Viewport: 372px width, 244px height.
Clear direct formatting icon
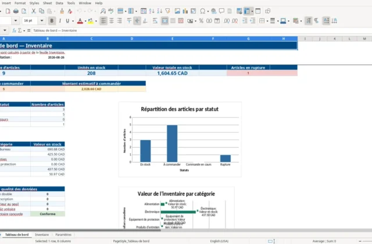pyautogui.click(x=70, y=11)
